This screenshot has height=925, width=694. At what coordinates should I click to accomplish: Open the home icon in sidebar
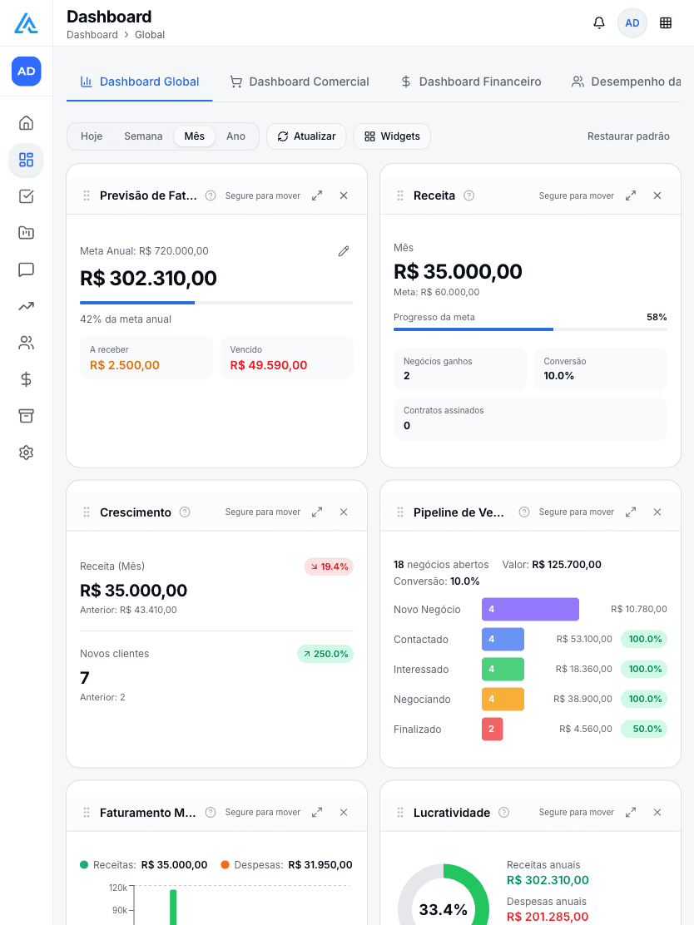point(26,123)
